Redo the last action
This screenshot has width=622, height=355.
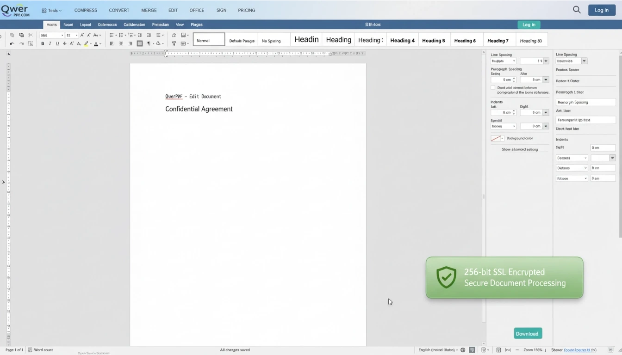point(22,43)
